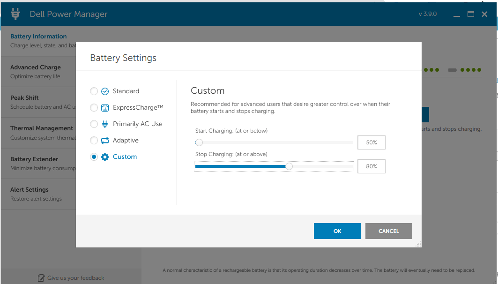Click the Custom heading in right pane
The height and width of the screenshot is (284, 498).
pyautogui.click(x=208, y=91)
